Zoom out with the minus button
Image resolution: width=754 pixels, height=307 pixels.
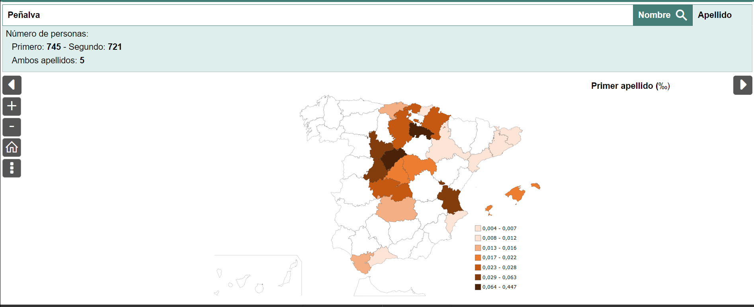pyautogui.click(x=12, y=127)
